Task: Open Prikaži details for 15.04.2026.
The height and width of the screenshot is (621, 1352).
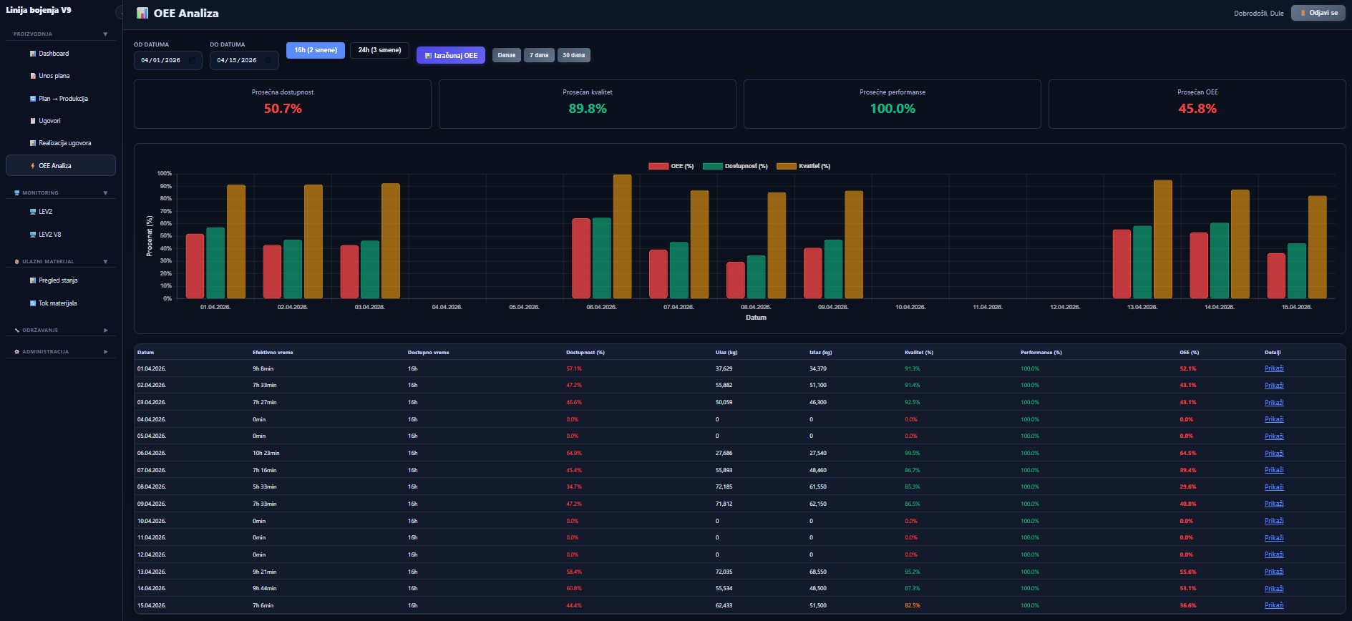Action: click(x=1274, y=605)
